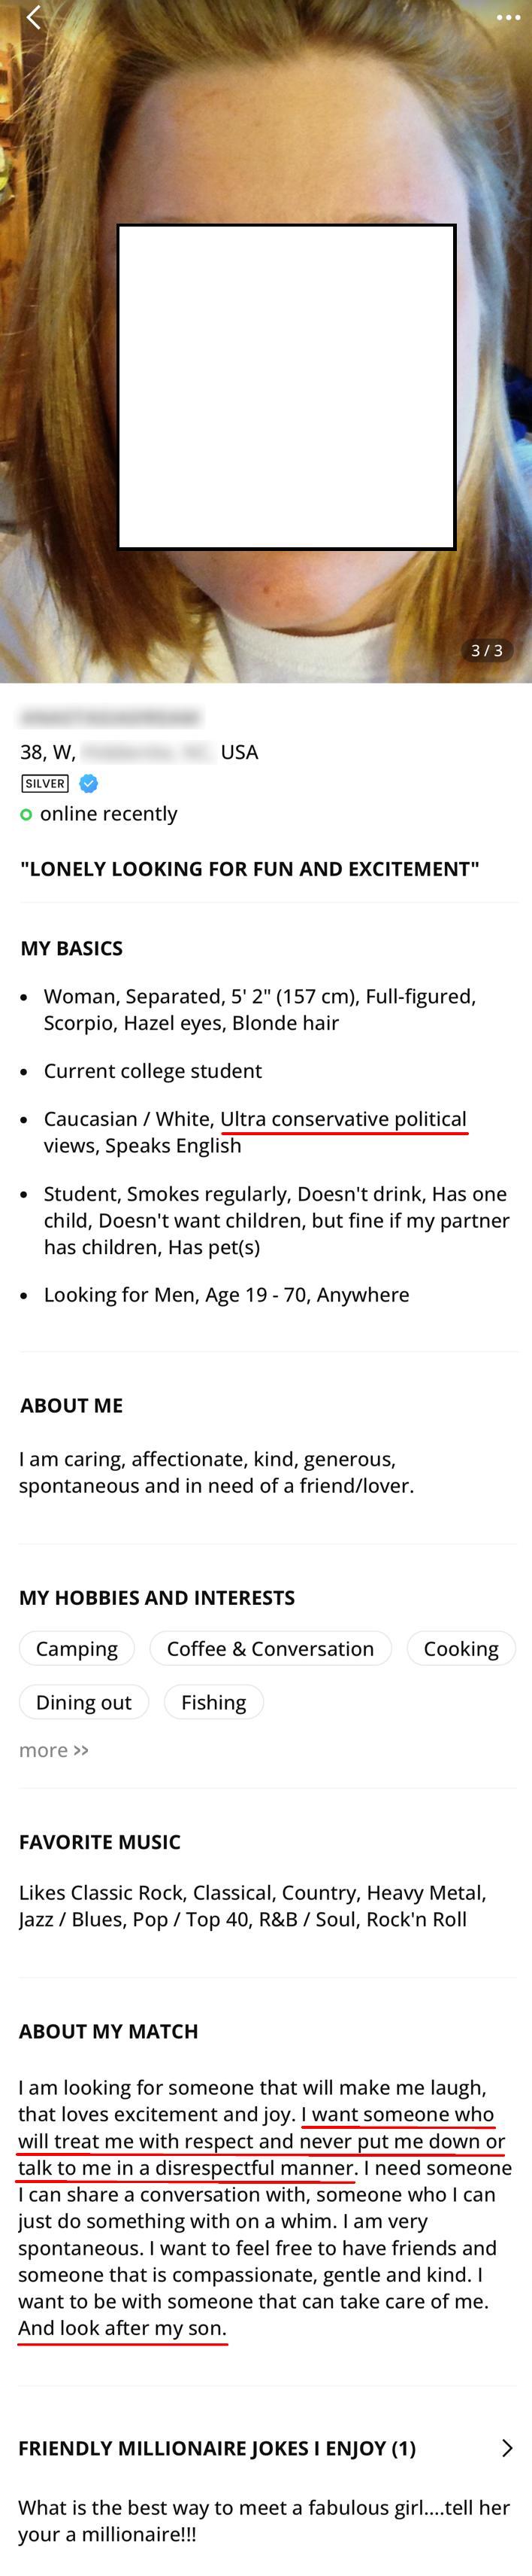Tap the SILVER membership badge
The image size is (532, 2576).
click(x=45, y=783)
